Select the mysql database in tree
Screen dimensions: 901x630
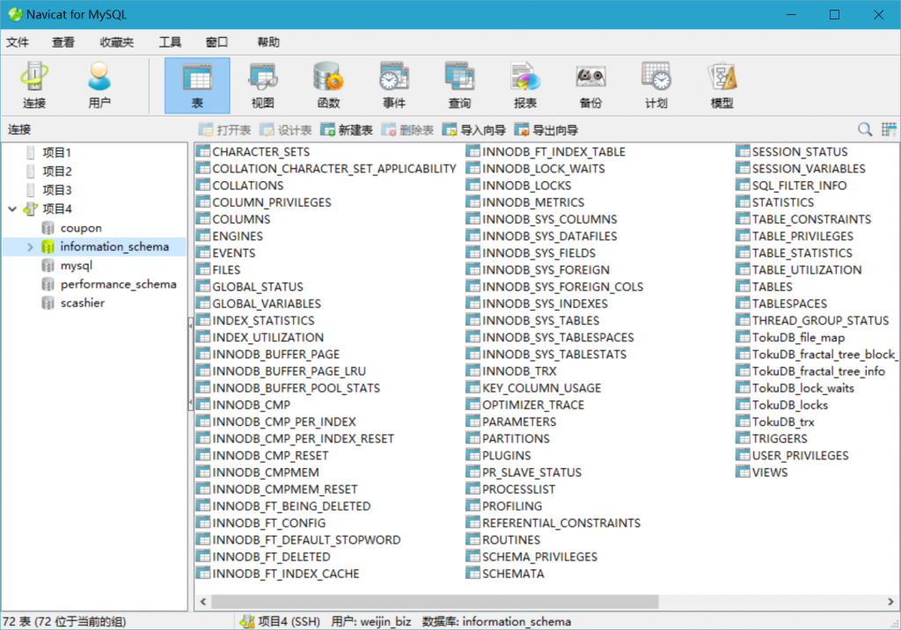tap(76, 266)
